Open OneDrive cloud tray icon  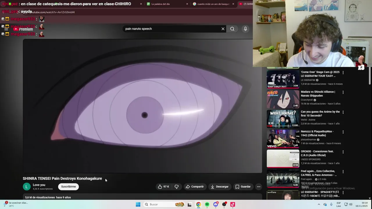325,204
